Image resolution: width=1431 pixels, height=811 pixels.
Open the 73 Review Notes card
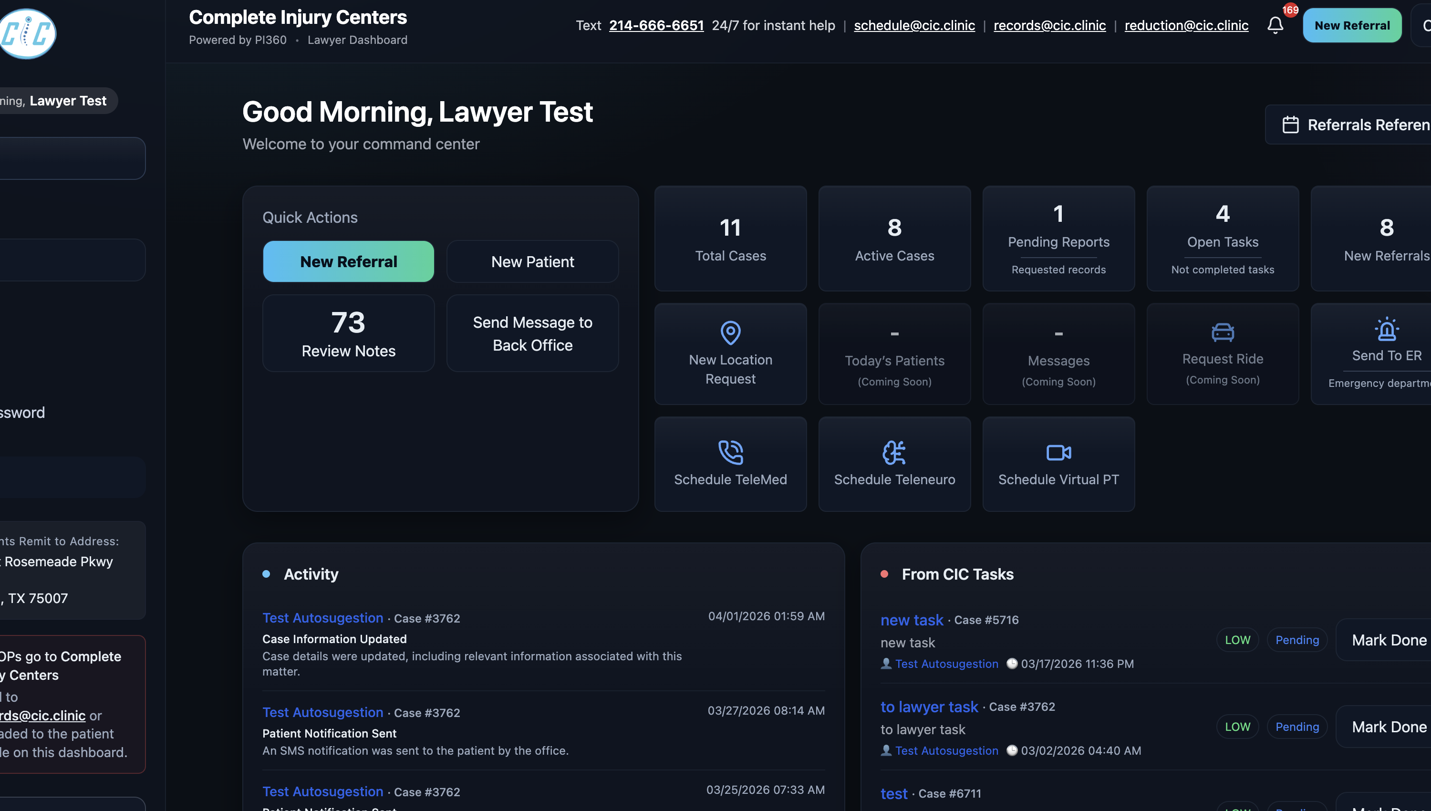pos(349,333)
